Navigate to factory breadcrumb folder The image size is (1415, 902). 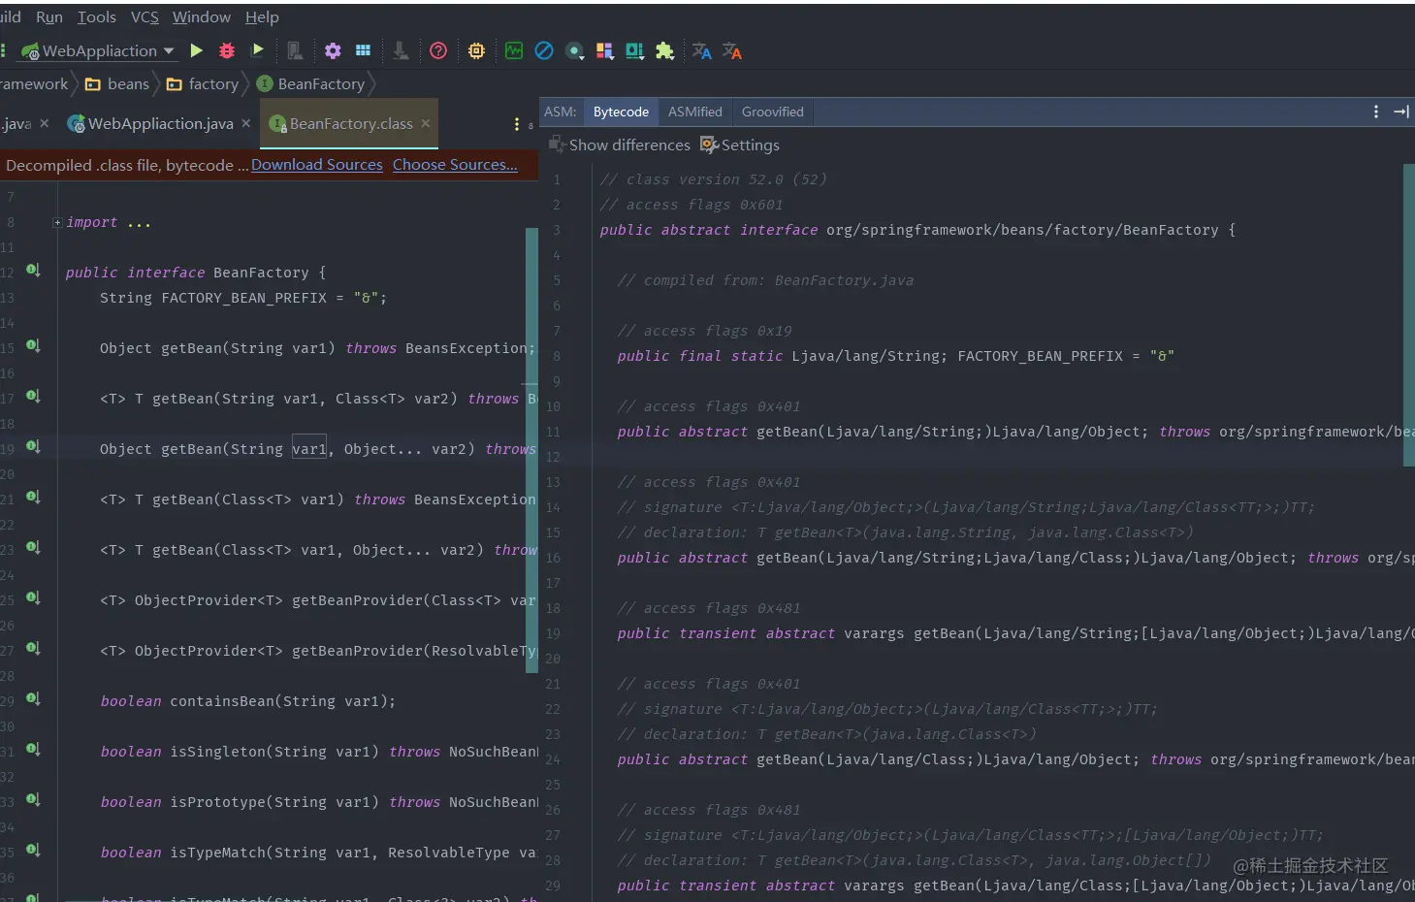point(203,84)
